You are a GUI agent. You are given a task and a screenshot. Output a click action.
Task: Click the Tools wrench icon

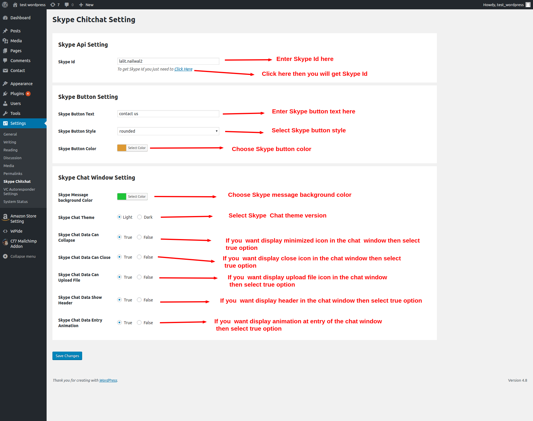click(x=5, y=113)
